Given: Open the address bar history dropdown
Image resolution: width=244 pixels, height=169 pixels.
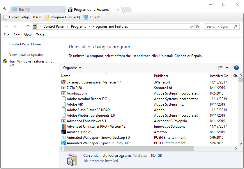Looking at the screenshot, I should click(x=192, y=26).
